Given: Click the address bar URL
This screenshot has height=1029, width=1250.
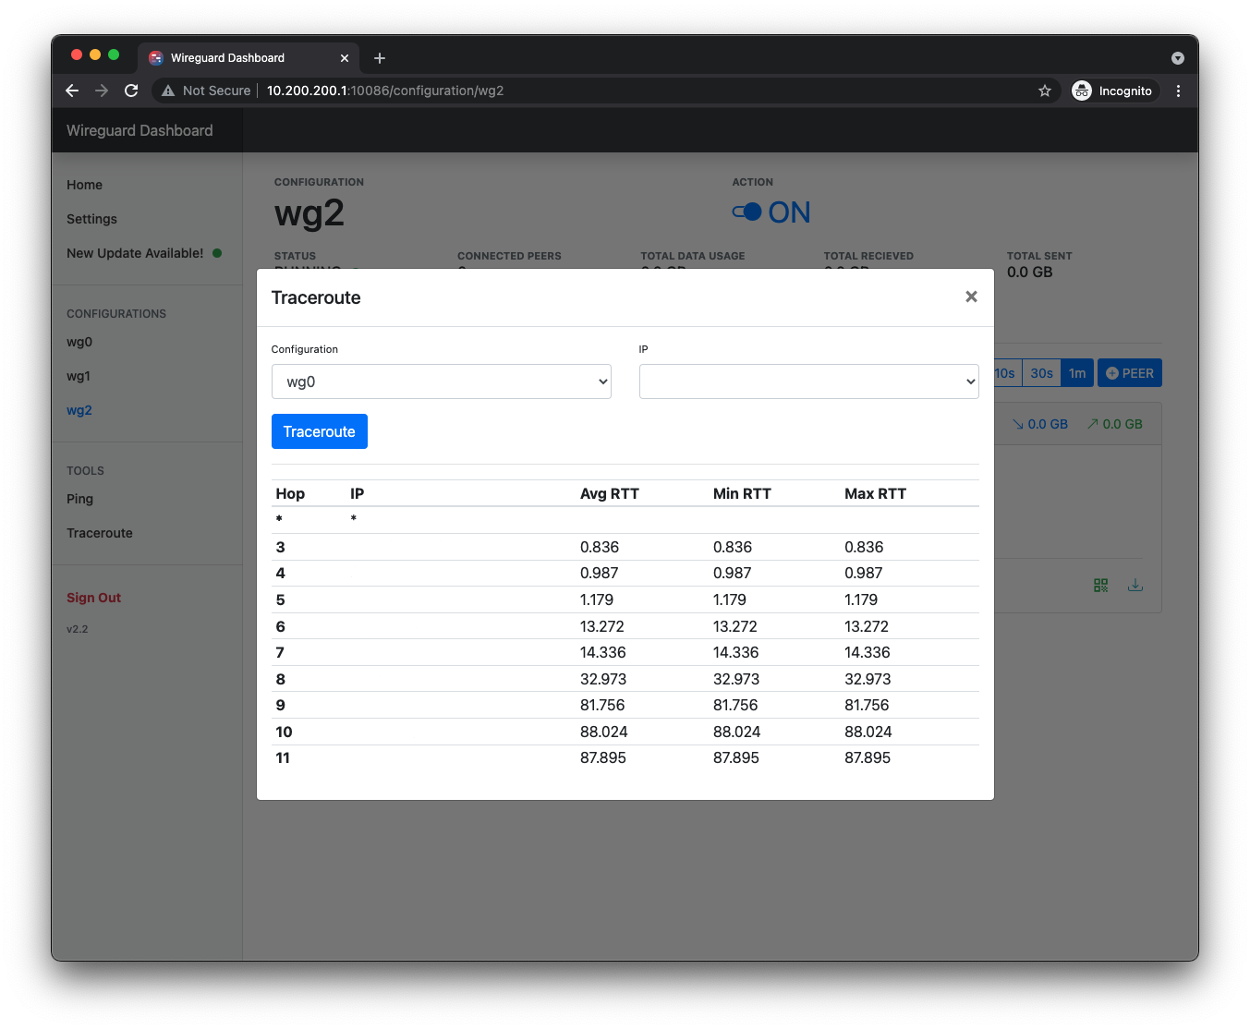Looking at the screenshot, I should (385, 91).
